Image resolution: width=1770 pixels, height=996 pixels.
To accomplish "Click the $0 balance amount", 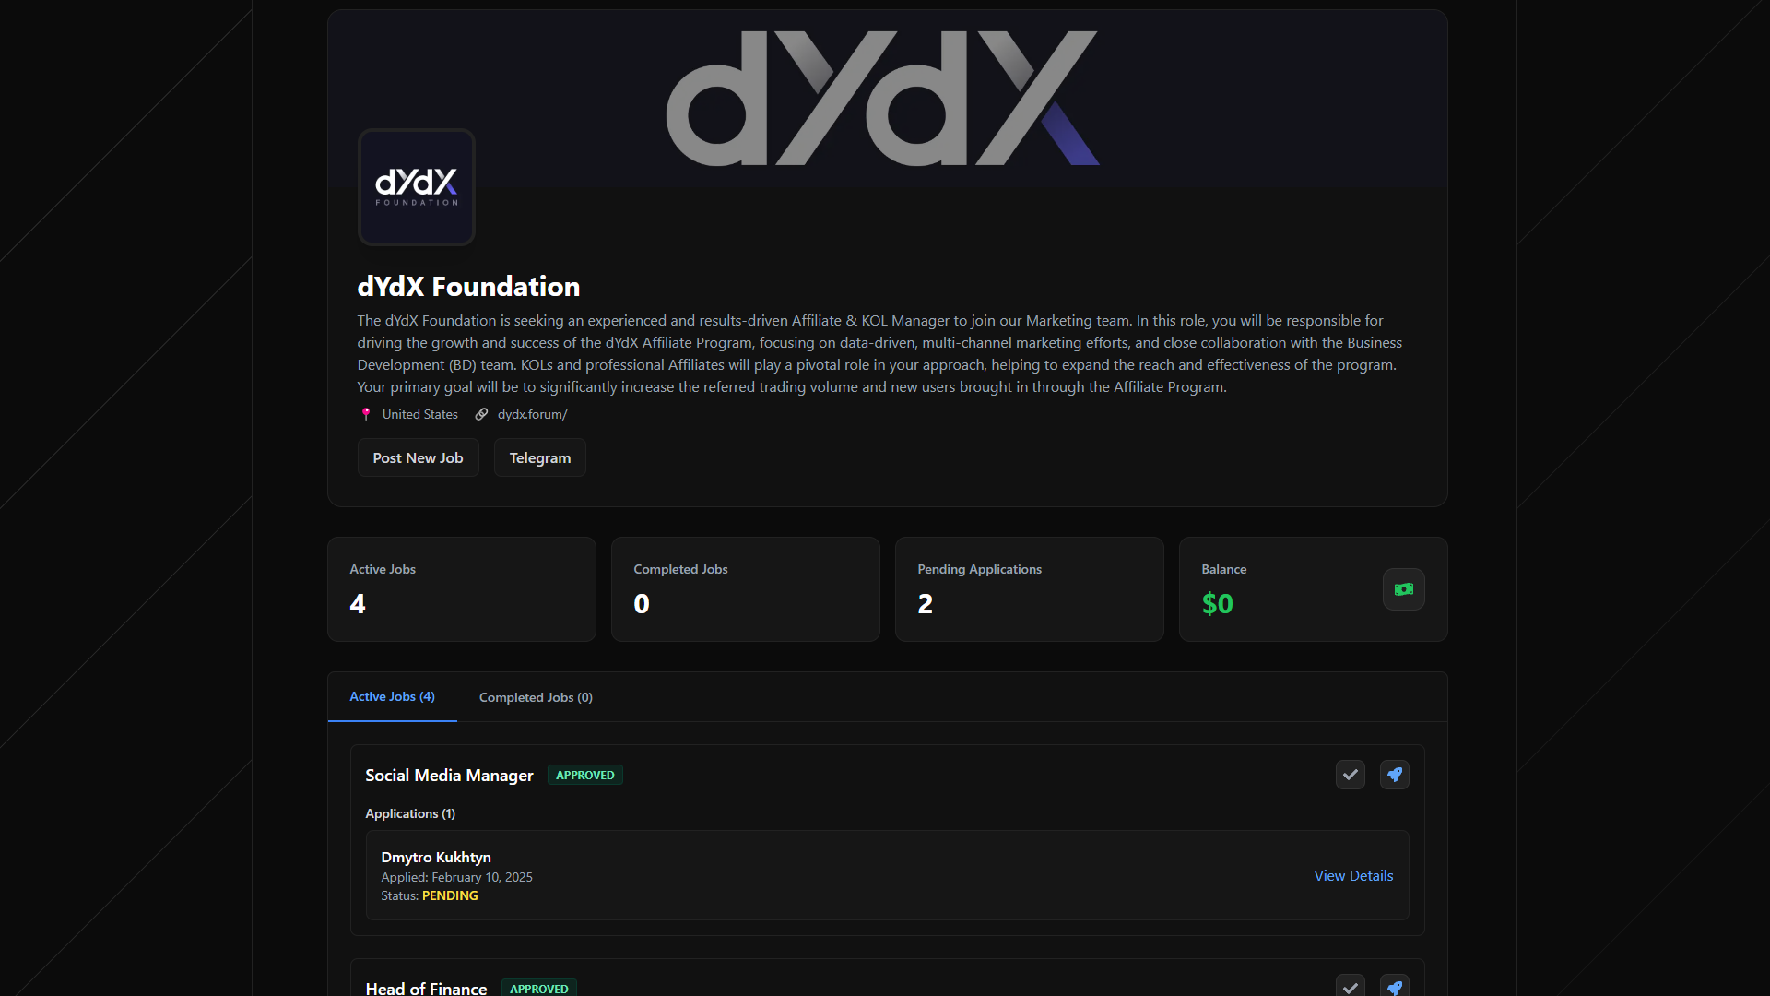I will (1217, 604).
